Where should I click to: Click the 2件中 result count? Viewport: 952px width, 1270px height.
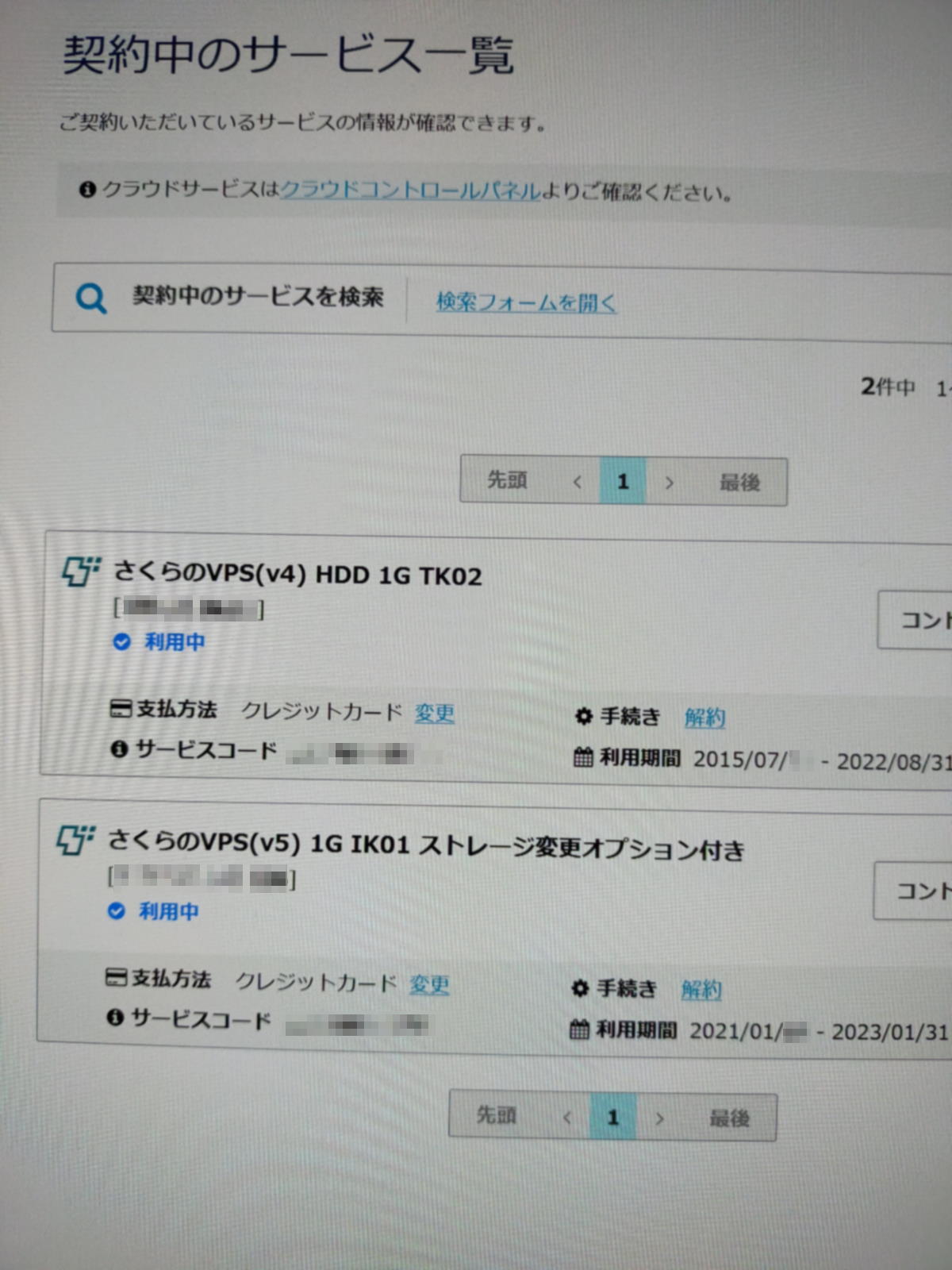pyautogui.click(x=889, y=387)
